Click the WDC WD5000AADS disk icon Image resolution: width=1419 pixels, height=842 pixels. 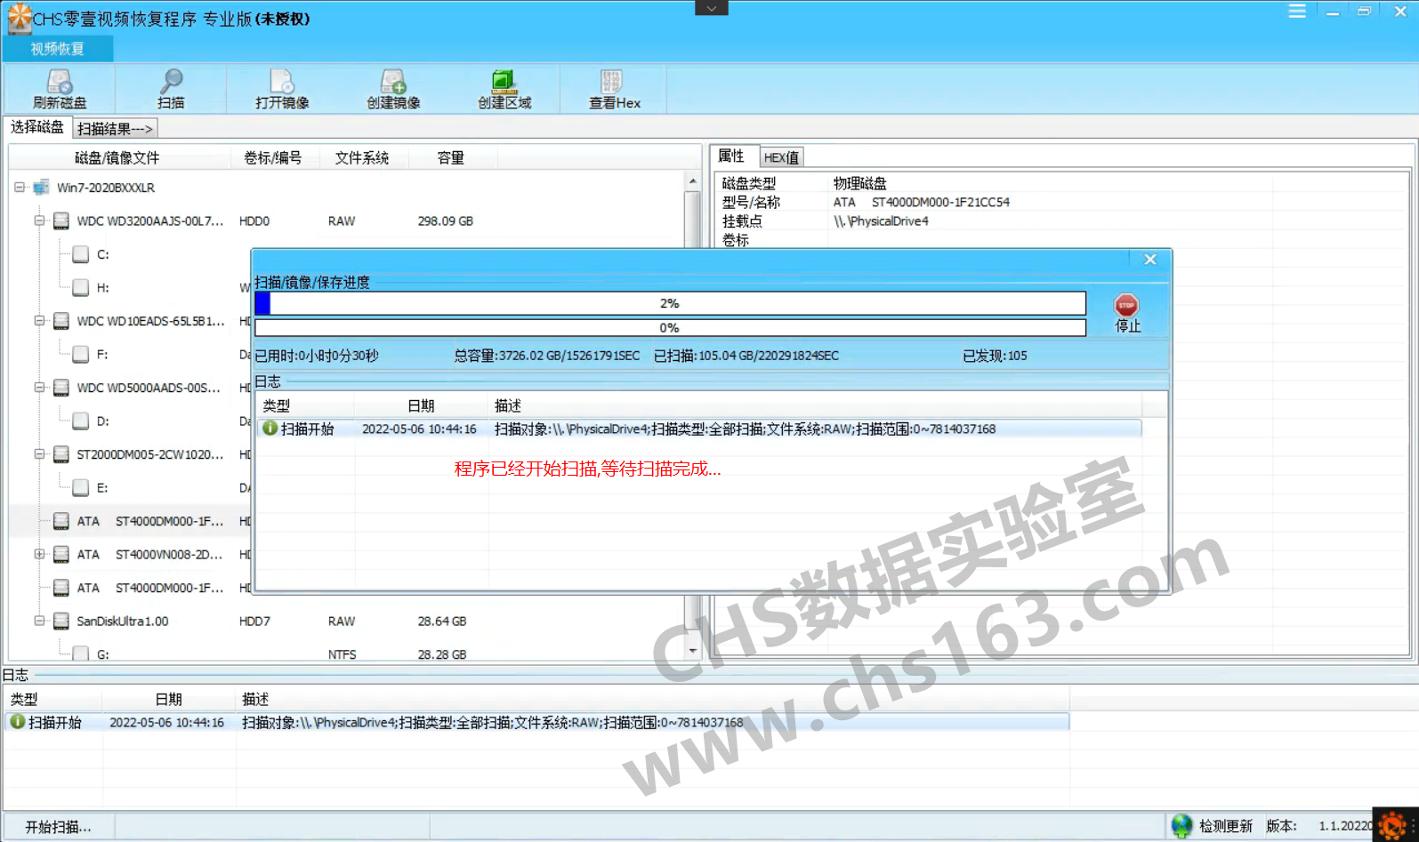tap(61, 388)
